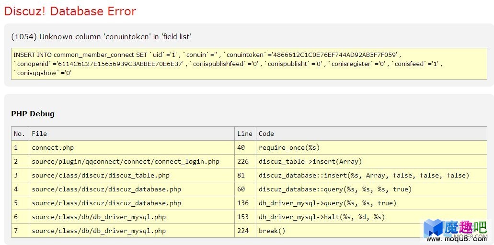Select discuz_database.php path in row 5

click(106, 203)
